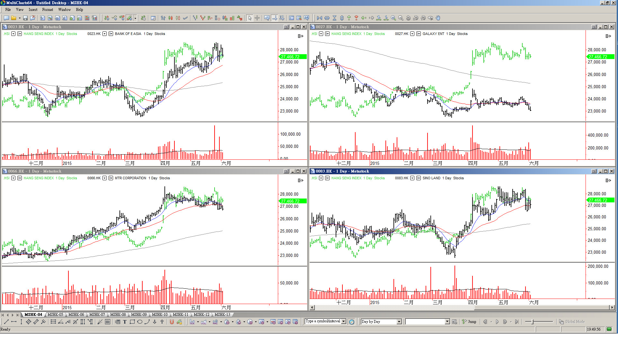Open the Format menu
Viewport: 618px width, 339px height.
48,10
